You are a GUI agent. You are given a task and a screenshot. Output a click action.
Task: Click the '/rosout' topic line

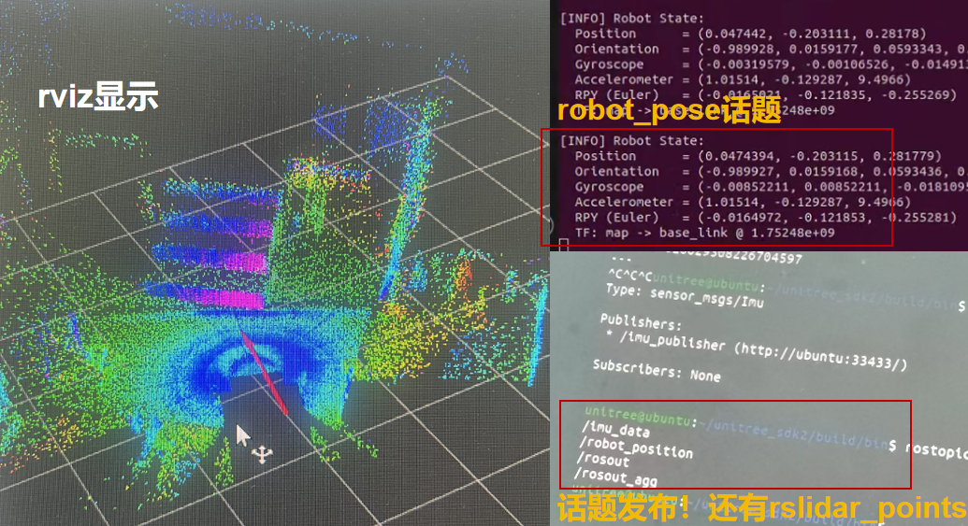pos(603,460)
